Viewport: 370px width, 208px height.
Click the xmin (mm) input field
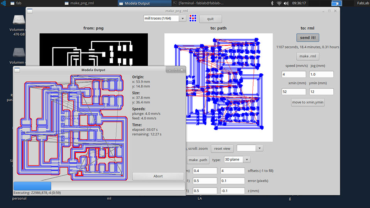click(294, 91)
